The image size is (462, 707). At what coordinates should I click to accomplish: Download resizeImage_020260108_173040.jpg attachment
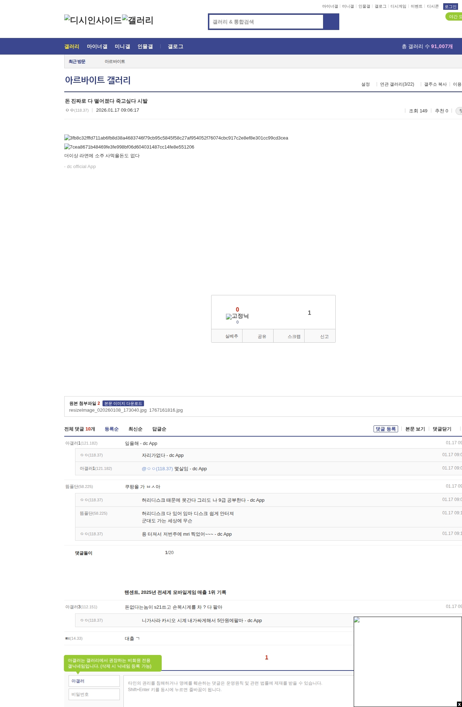tap(108, 410)
